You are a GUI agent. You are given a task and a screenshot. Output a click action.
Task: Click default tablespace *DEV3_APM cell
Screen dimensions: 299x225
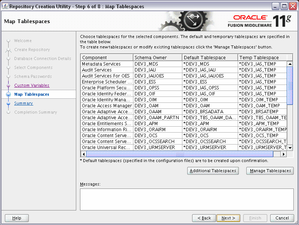coord(210,124)
